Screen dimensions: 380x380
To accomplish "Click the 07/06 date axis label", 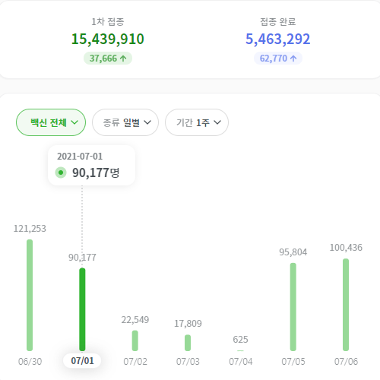I will coord(346,362).
